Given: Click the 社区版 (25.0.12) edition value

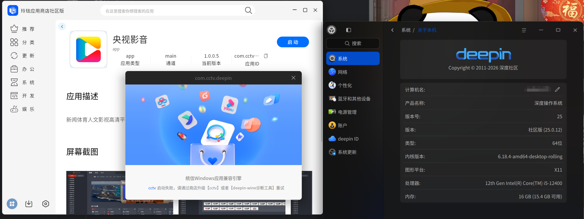Looking at the screenshot, I should coord(545,130).
